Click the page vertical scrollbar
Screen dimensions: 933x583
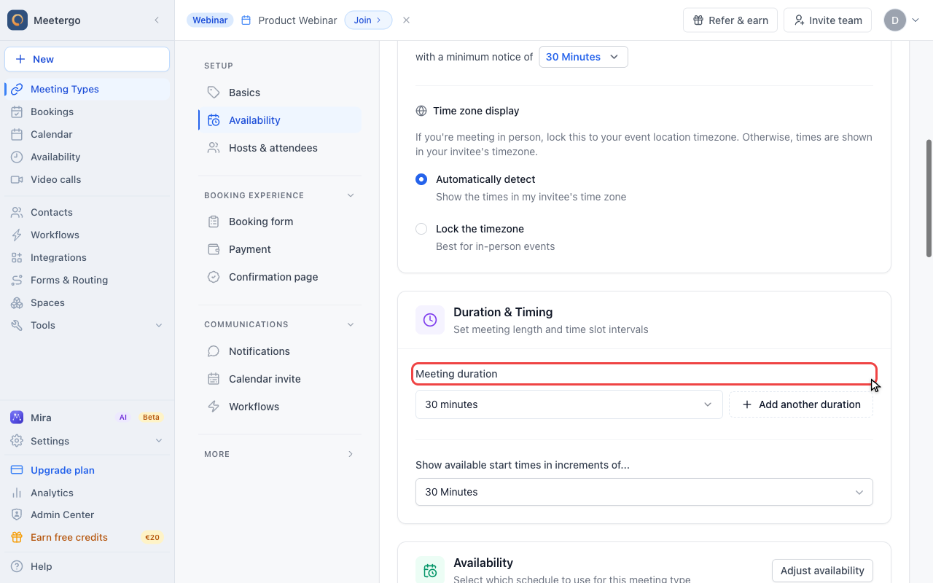point(929,198)
